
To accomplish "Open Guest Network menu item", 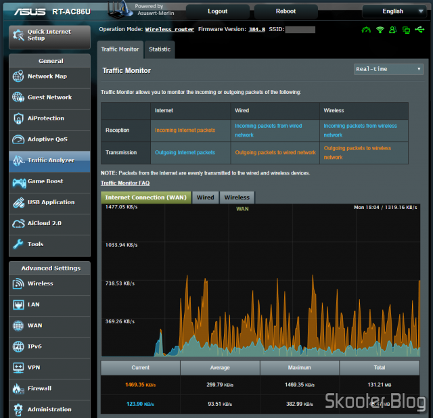I will click(49, 97).
